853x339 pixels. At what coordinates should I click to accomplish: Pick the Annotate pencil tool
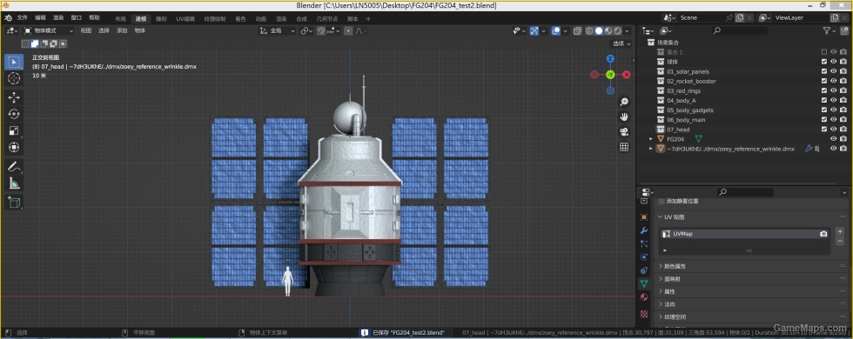pos(14,167)
